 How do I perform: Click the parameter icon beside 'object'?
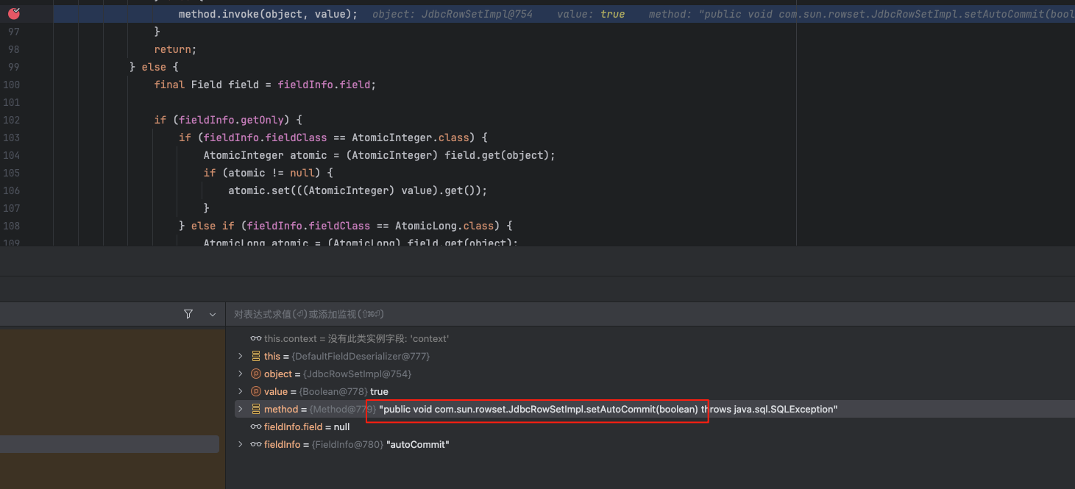pos(256,374)
